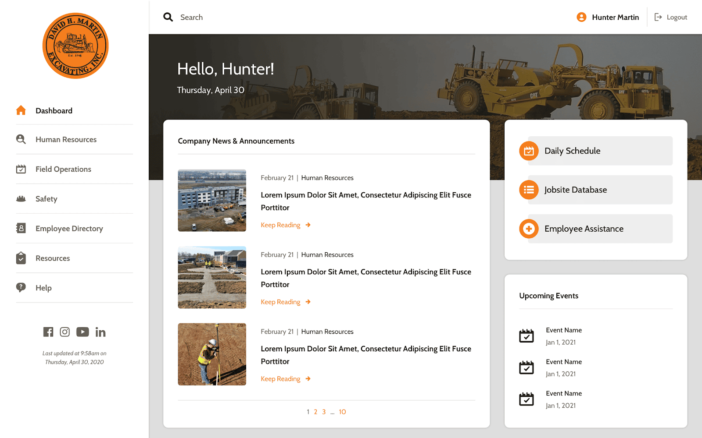Screen dimensions: 702x438
Task: Click the search magnifier icon
Action: 168,17
